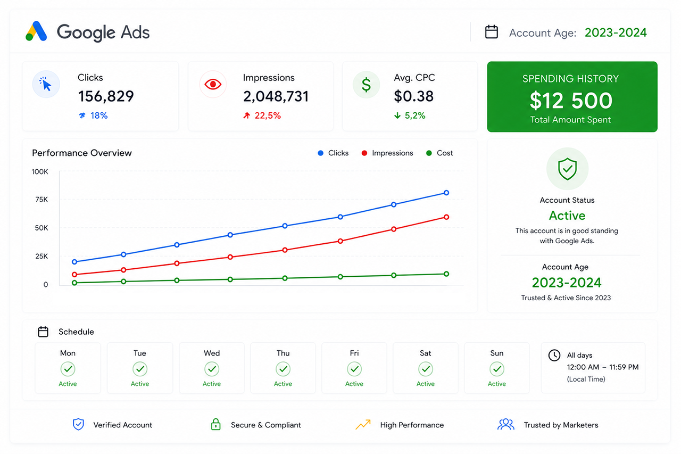
Task: Click the Total Amount Spent caption
Action: pos(570,120)
